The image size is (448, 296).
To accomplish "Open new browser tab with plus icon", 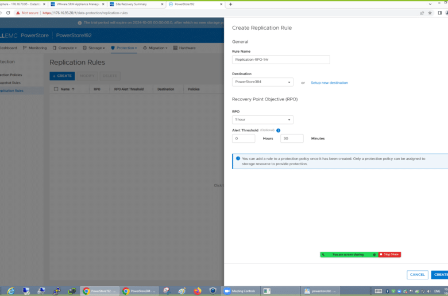I will point(230,4).
